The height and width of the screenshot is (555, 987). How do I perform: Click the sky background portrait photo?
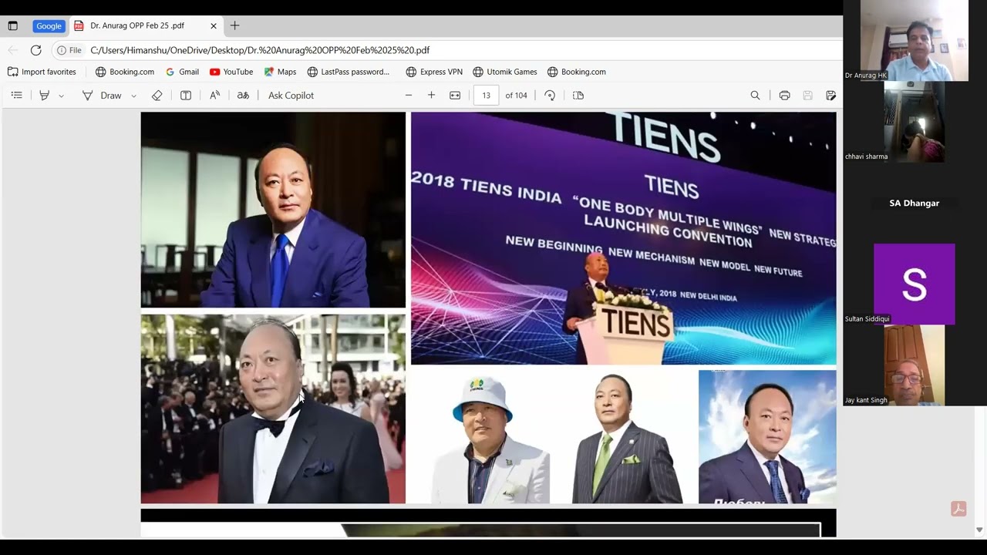pyautogui.click(x=767, y=437)
